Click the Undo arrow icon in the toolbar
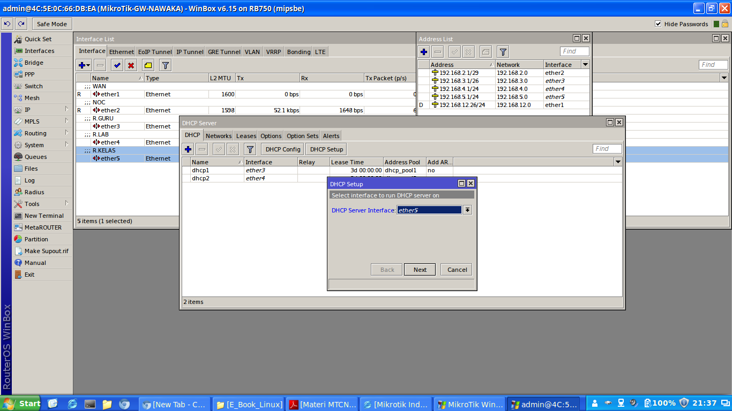 point(7,24)
